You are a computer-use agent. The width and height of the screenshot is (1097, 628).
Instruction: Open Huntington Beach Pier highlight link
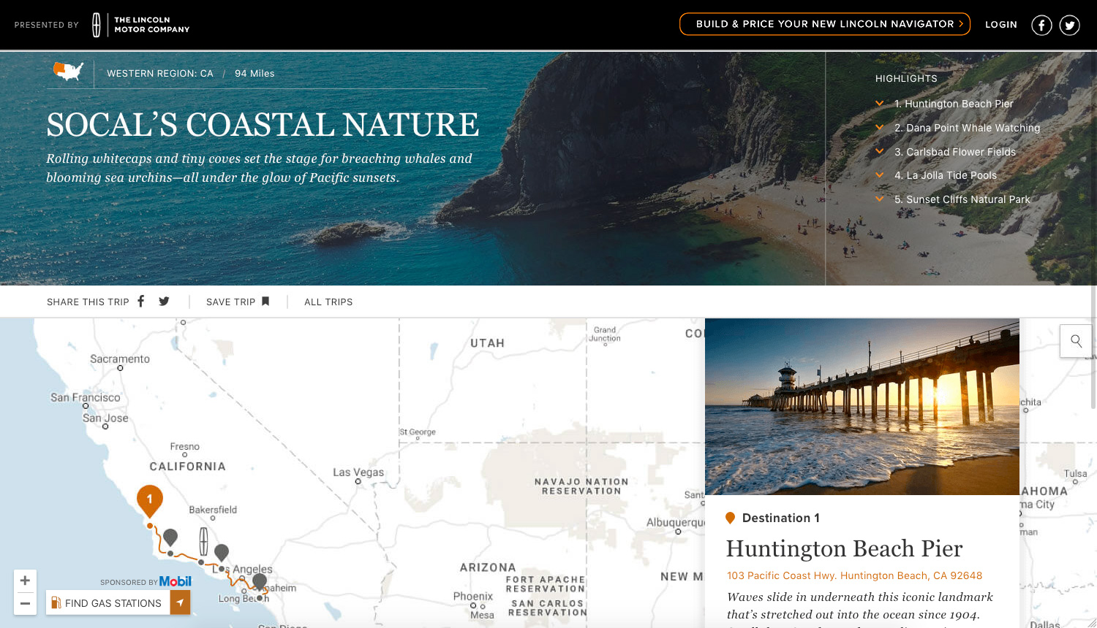pyautogui.click(x=954, y=104)
